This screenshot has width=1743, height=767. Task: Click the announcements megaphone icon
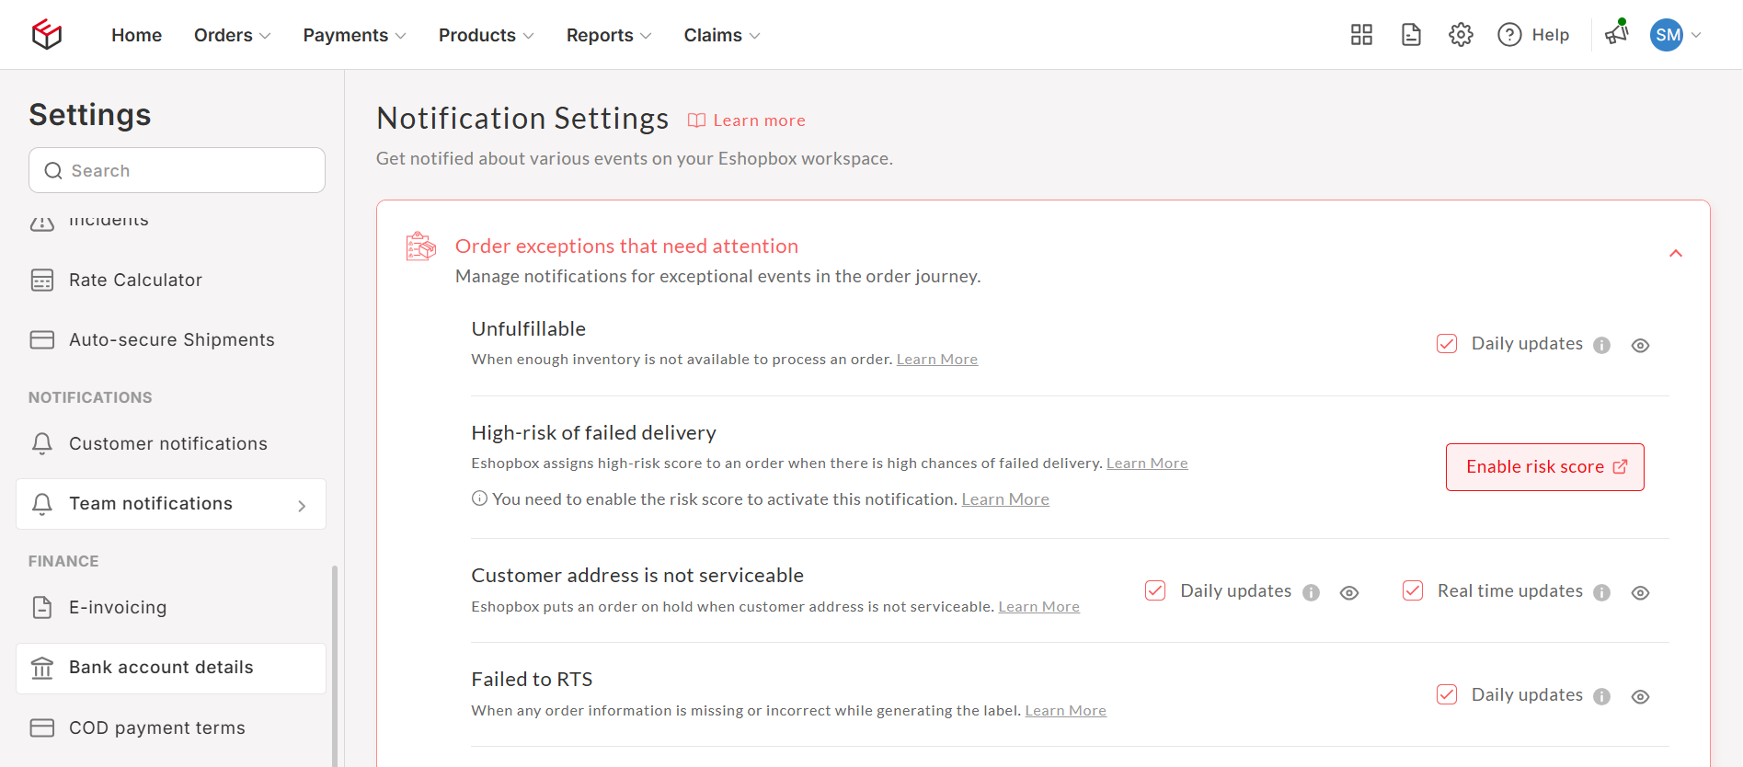(x=1616, y=34)
